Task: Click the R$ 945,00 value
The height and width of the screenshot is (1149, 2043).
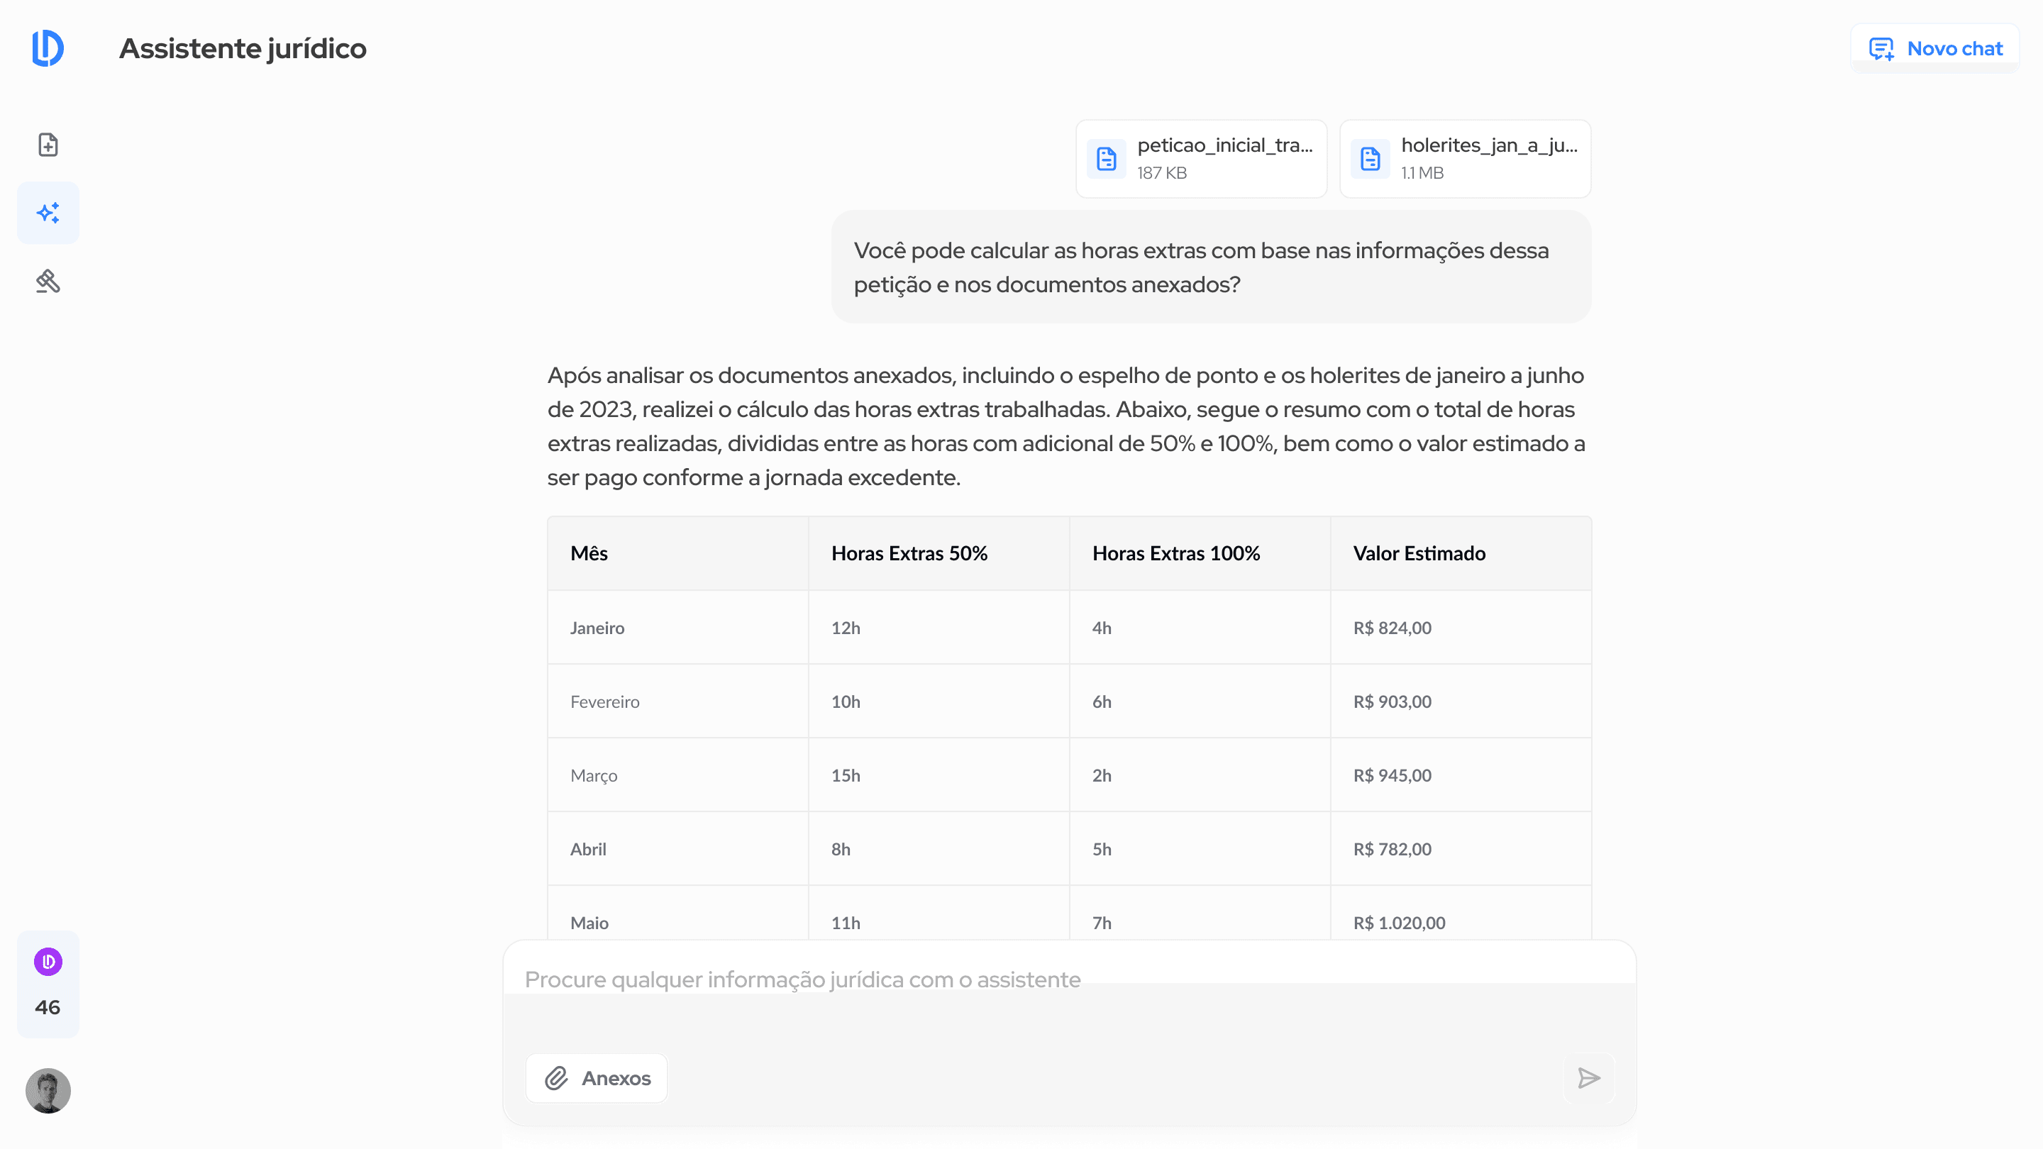Action: point(1392,775)
